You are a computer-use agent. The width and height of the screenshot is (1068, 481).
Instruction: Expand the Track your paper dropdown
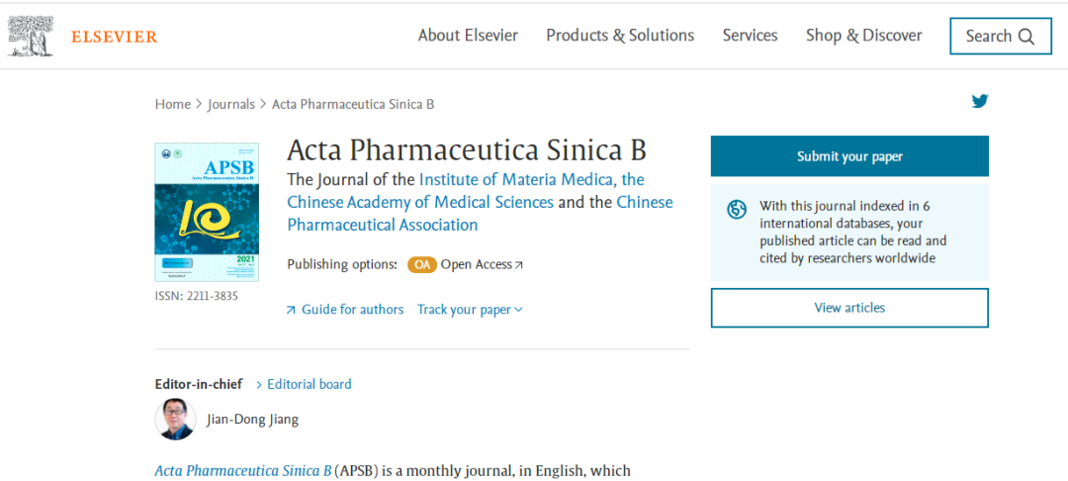pos(470,310)
